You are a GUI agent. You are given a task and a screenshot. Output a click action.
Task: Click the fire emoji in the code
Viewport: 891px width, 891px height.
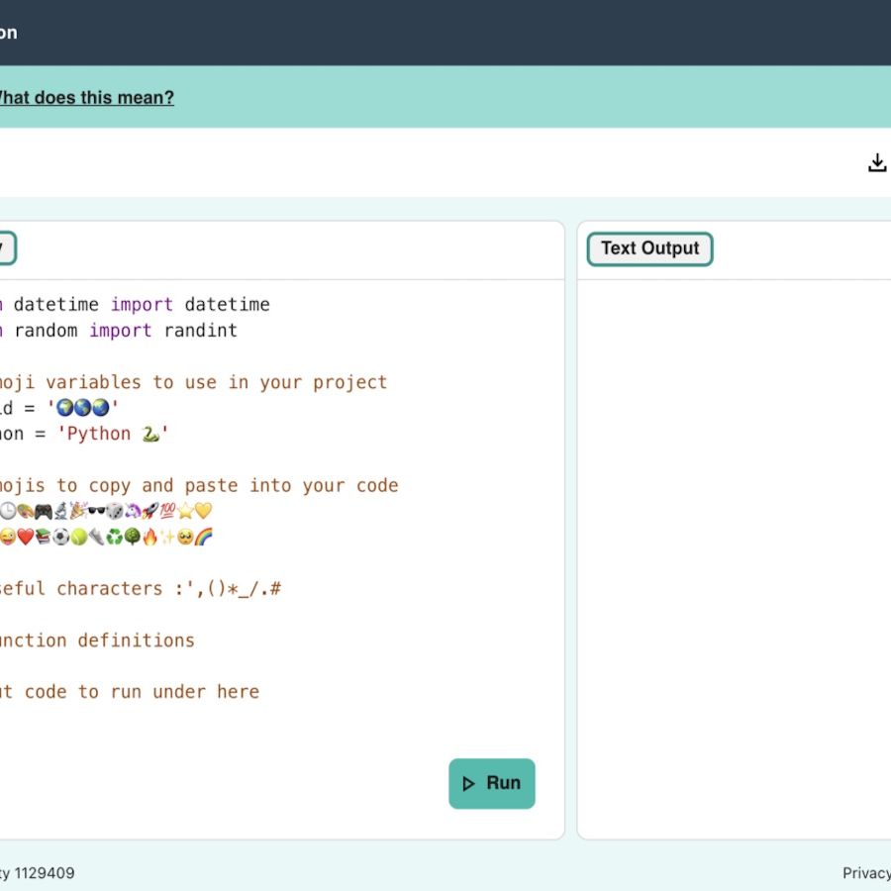coord(149,537)
